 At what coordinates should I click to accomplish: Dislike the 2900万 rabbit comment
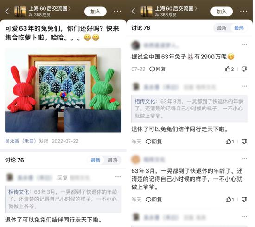coord(244,69)
